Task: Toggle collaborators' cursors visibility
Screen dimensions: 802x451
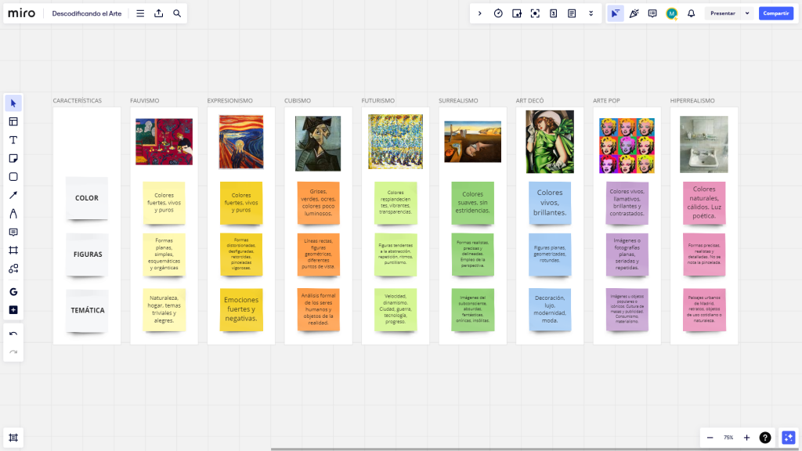Action: tap(616, 13)
